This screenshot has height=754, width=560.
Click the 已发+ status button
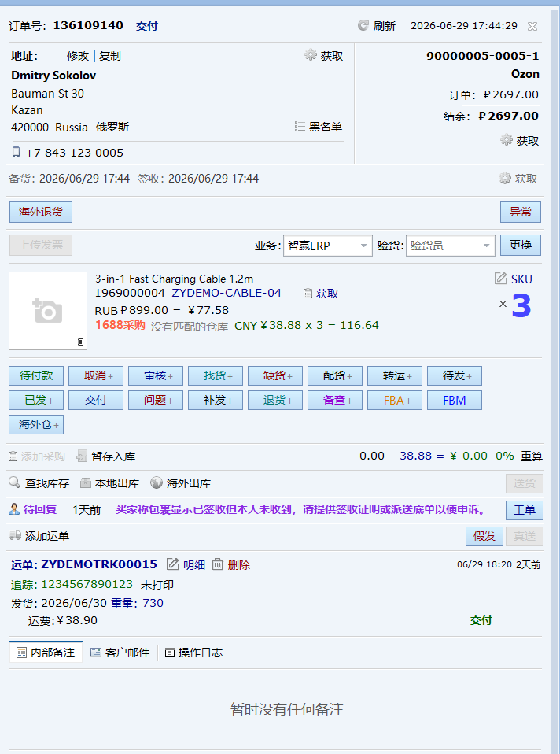(36, 400)
